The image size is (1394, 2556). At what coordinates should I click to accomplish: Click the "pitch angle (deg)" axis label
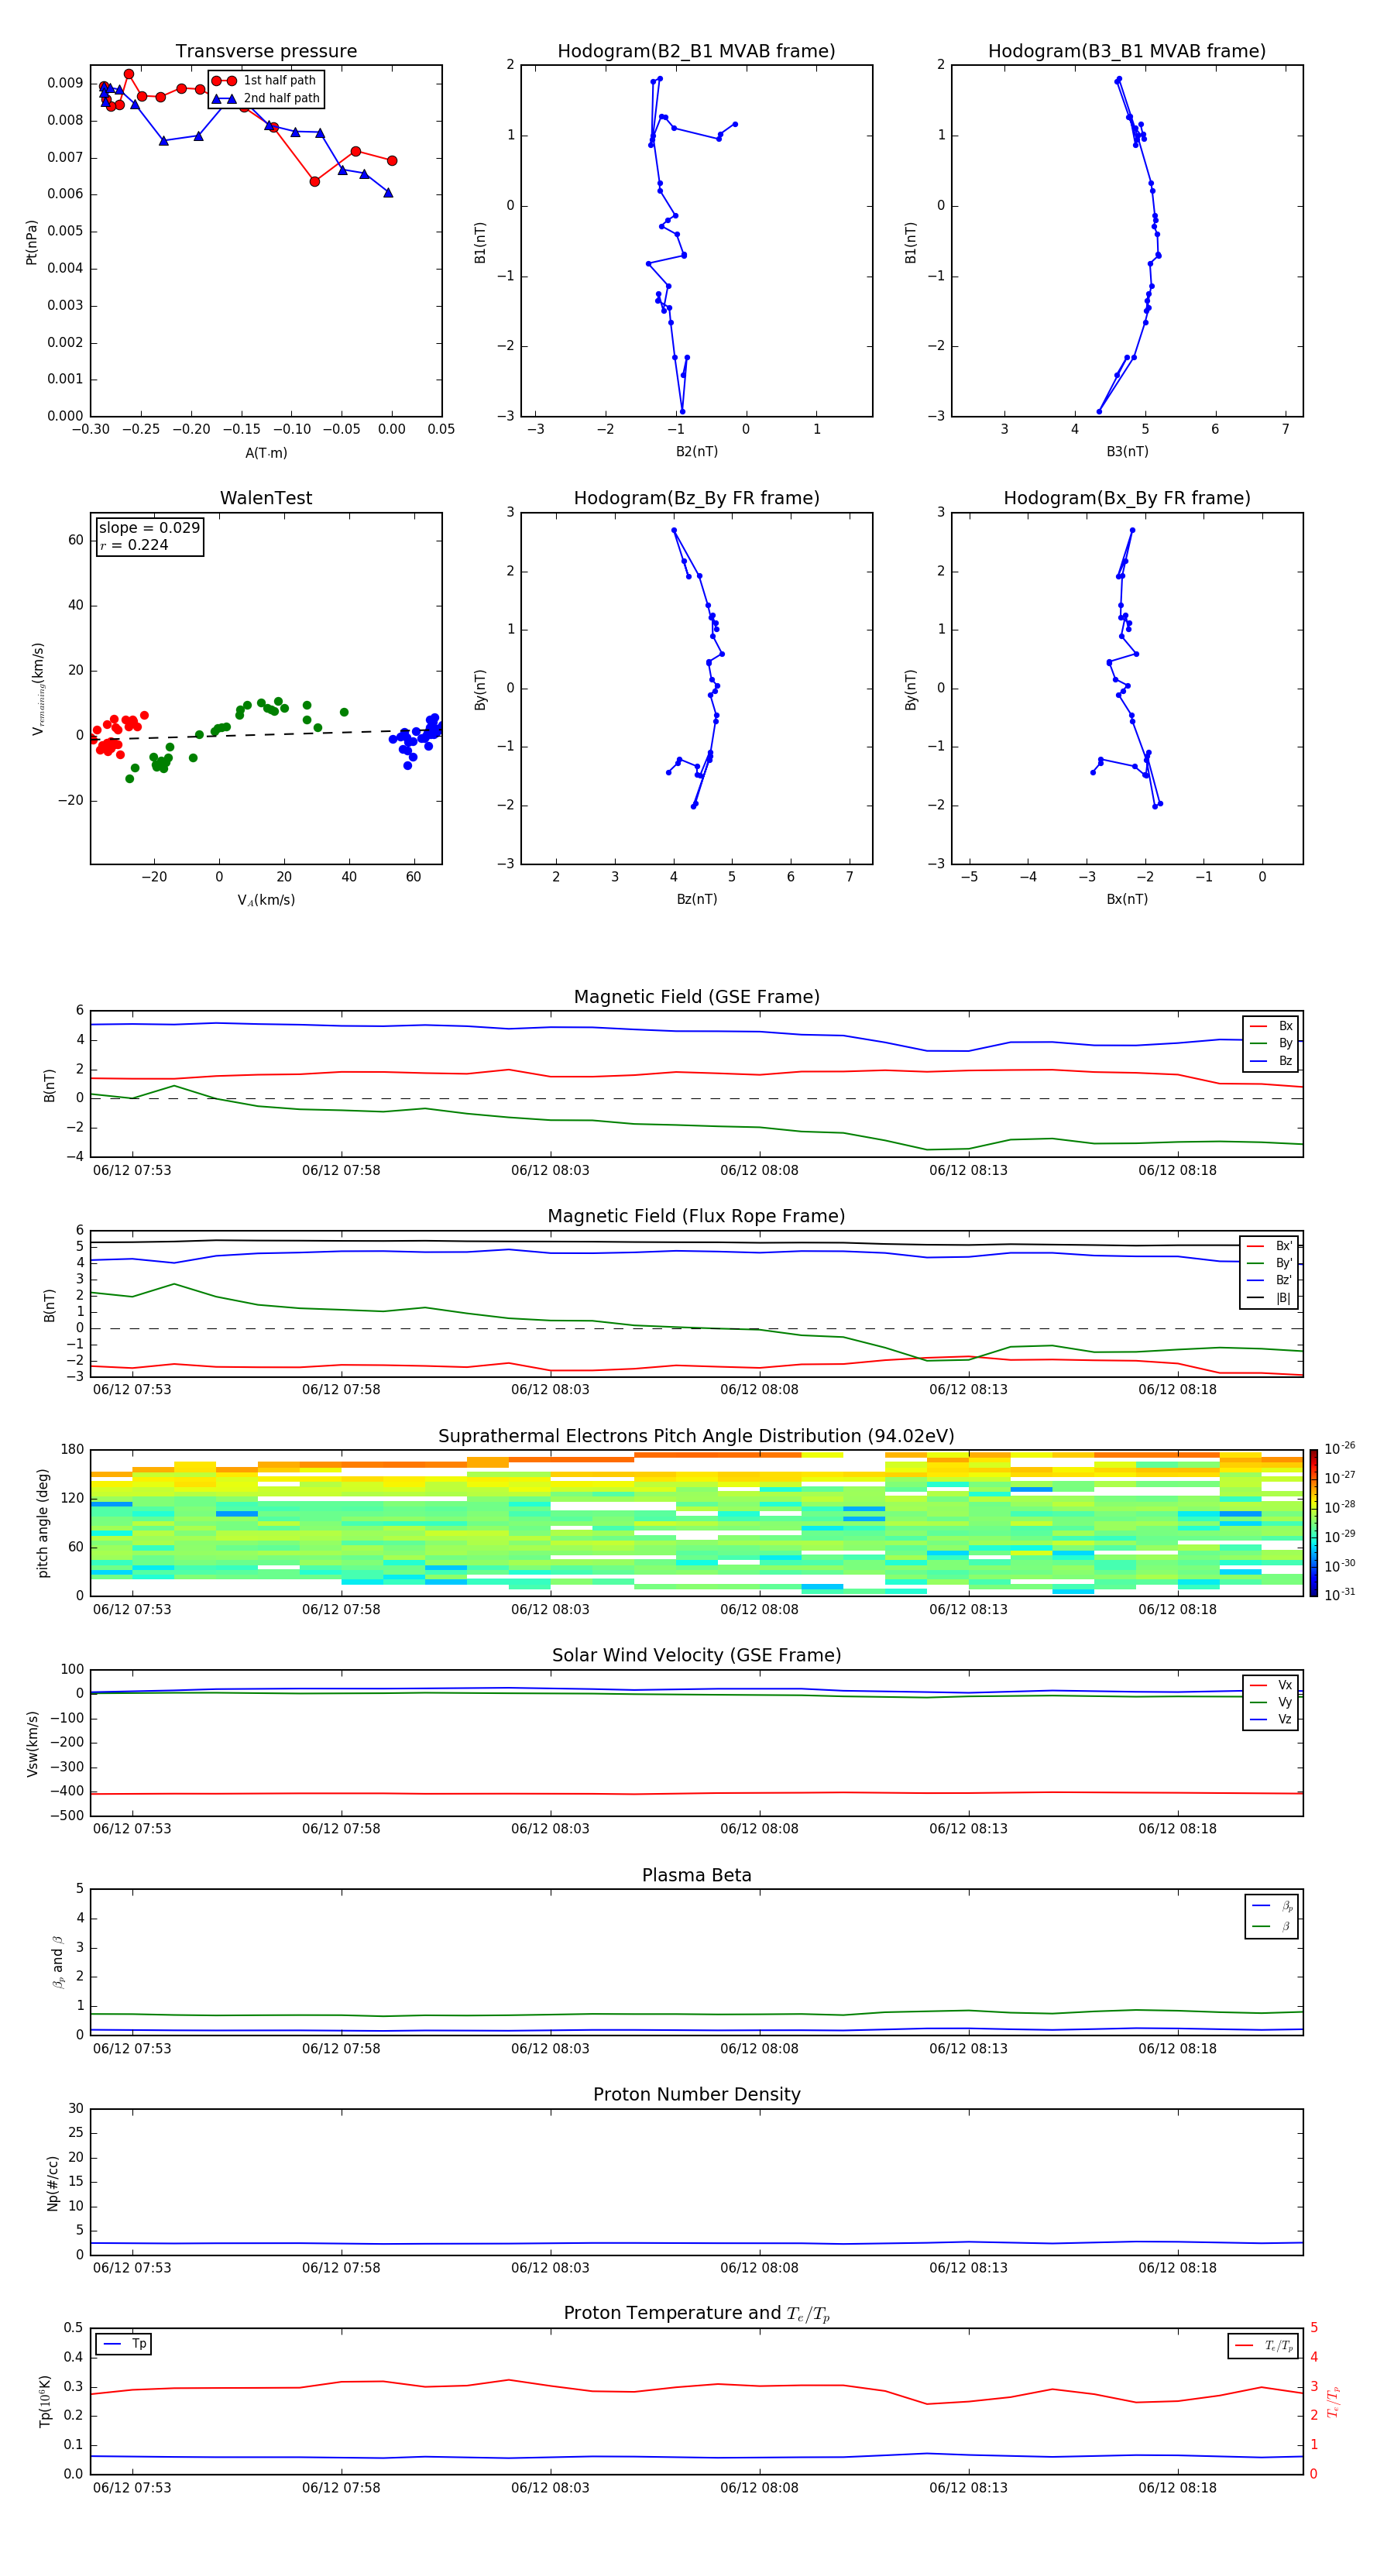pos(43,1523)
